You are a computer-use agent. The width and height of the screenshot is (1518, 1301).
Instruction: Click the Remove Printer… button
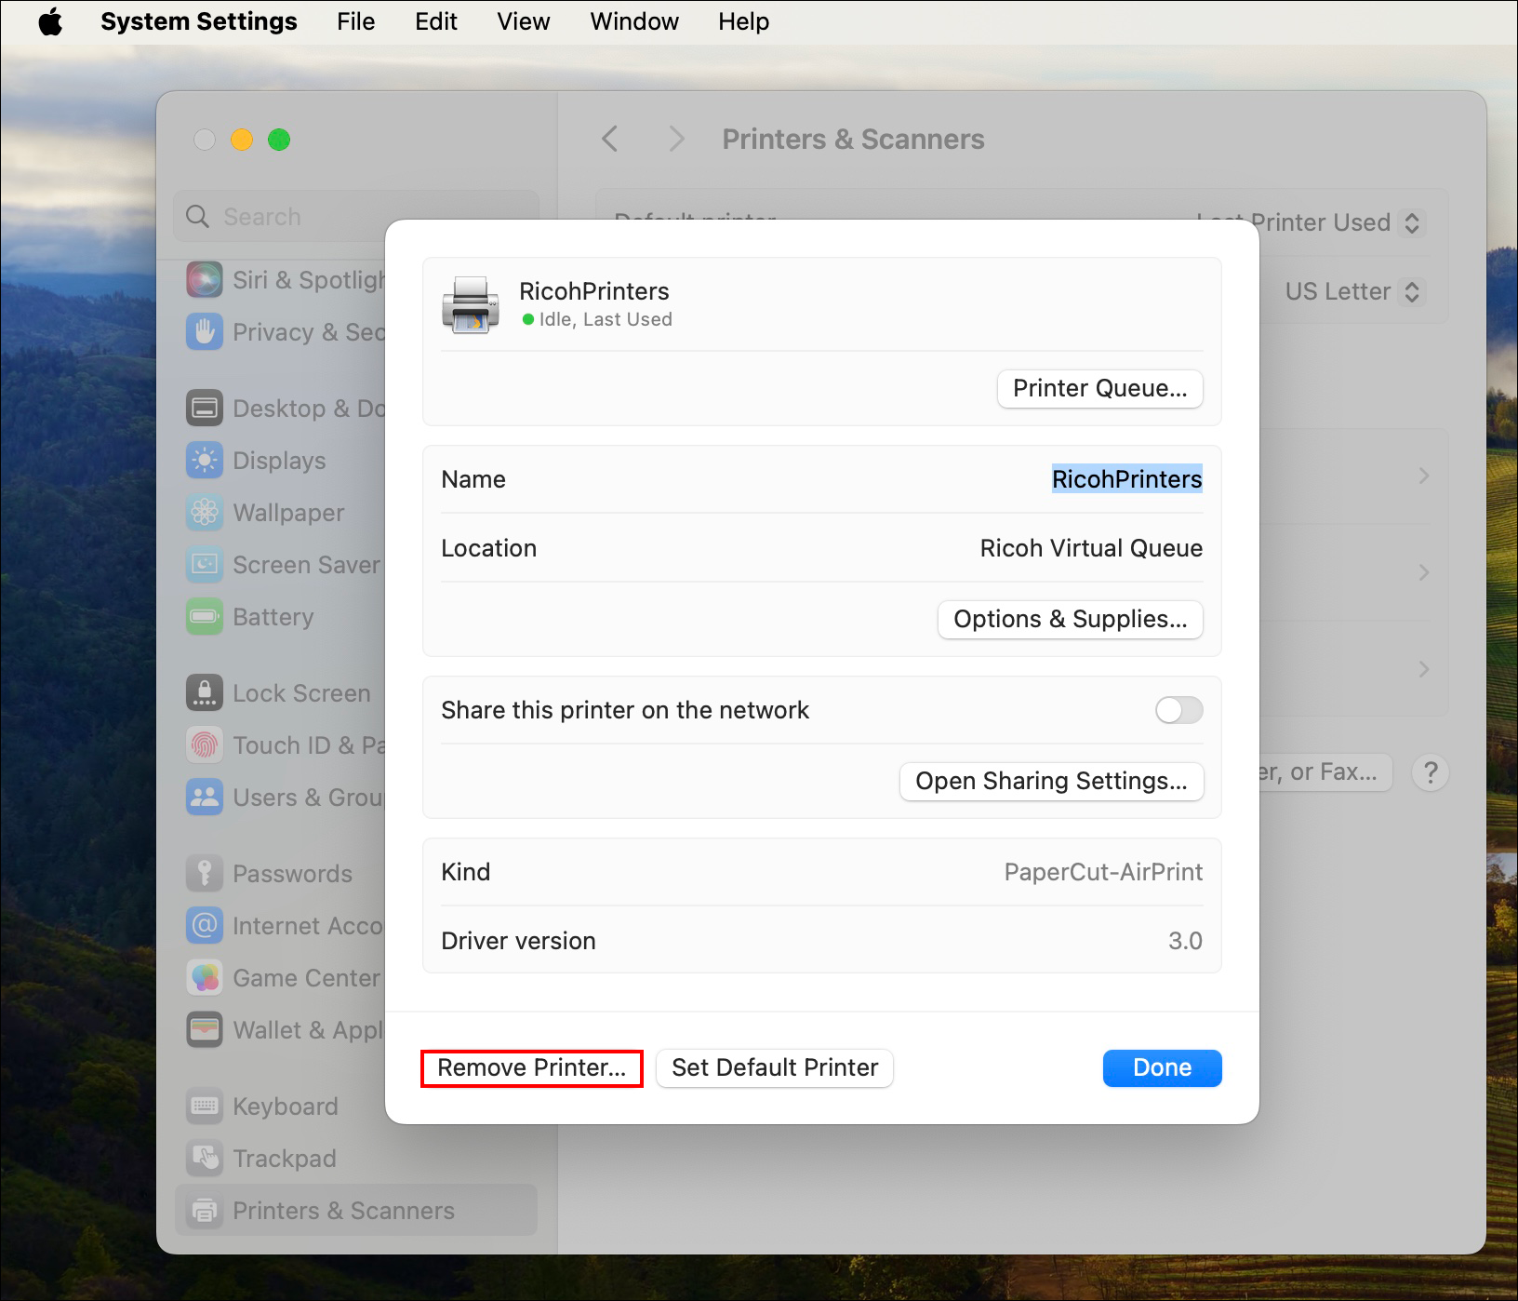click(532, 1068)
